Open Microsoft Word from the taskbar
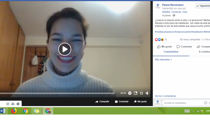The image size is (210, 140). pyautogui.click(x=3, y=111)
